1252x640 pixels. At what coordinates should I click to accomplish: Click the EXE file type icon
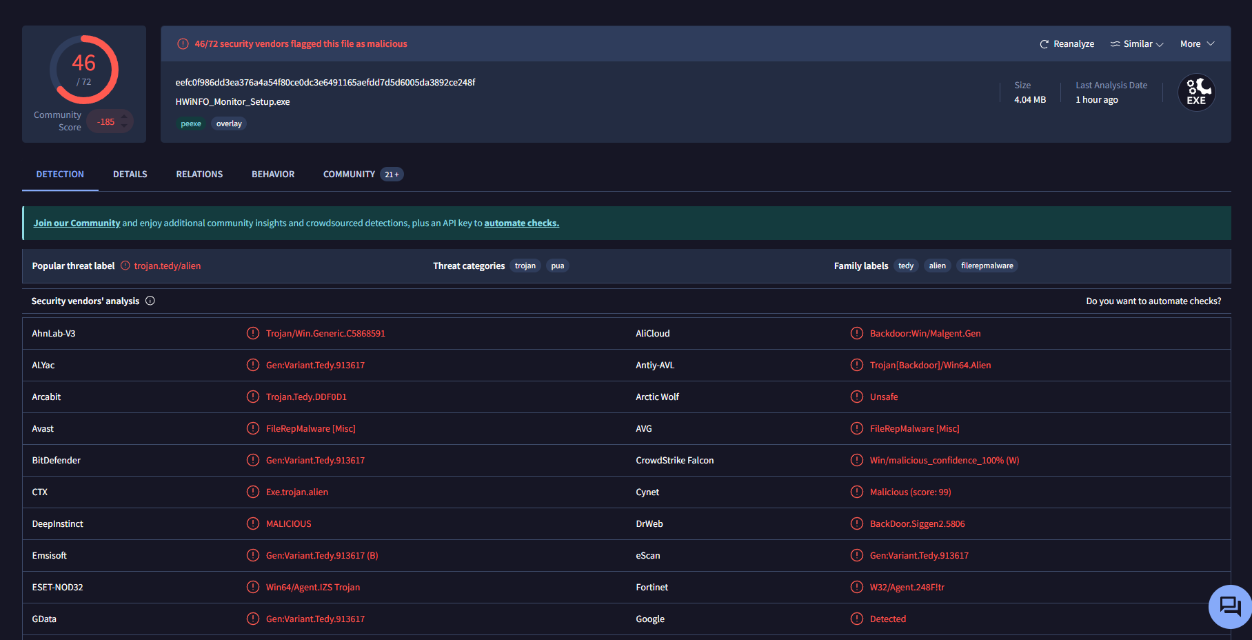1196,92
